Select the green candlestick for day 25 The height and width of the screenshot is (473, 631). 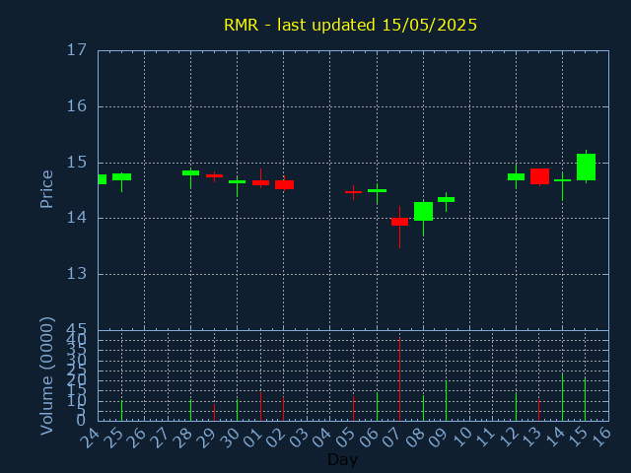pyautogui.click(x=121, y=177)
